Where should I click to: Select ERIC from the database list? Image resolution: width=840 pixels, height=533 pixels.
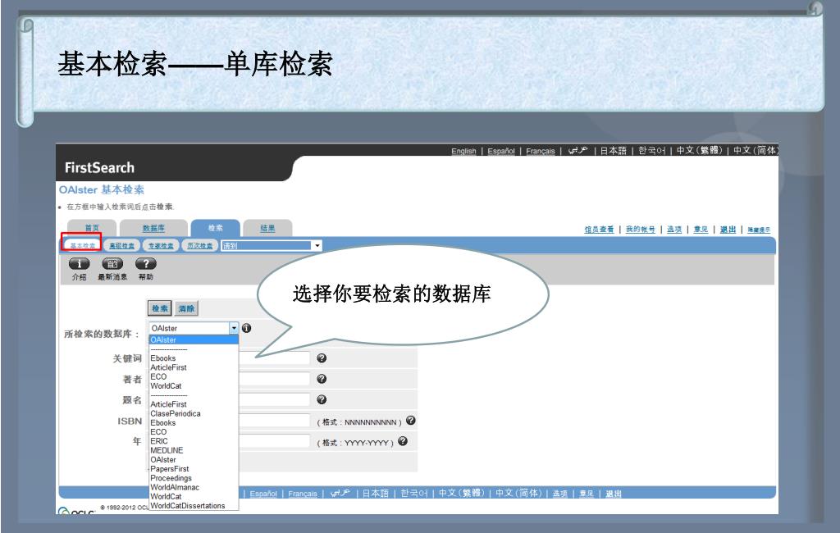click(x=159, y=441)
